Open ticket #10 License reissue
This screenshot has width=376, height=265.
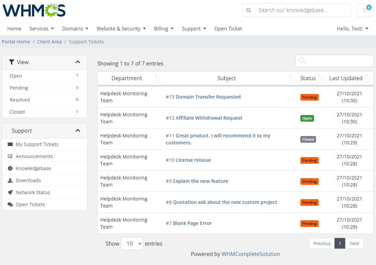pyautogui.click(x=188, y=160)
